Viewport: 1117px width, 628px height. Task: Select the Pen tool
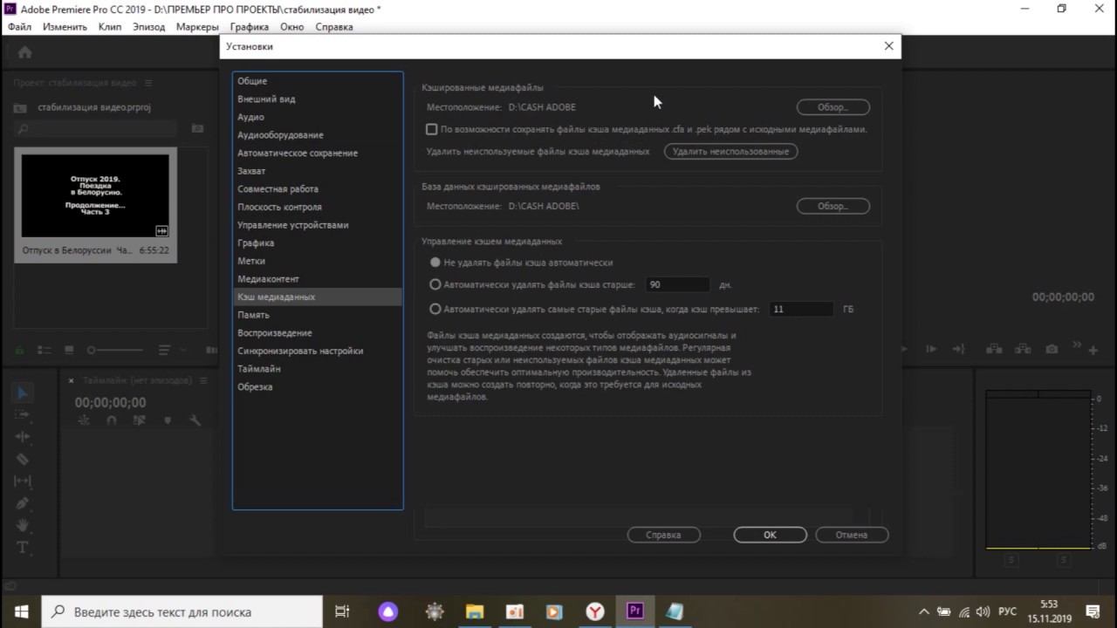23,503
